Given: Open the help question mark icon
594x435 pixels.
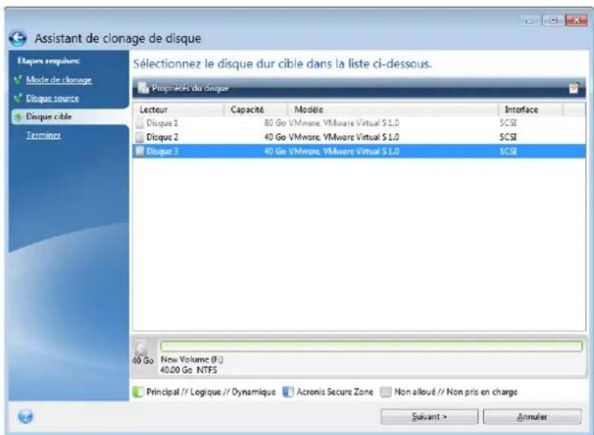Looking at the screenshot, I should [25, 416].
